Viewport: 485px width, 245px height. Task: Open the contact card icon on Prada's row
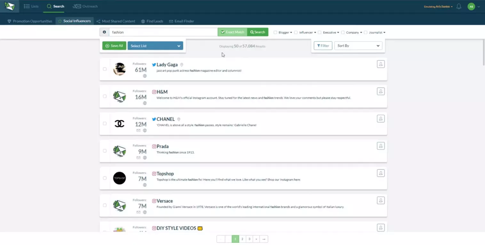(x=381, y=146)
